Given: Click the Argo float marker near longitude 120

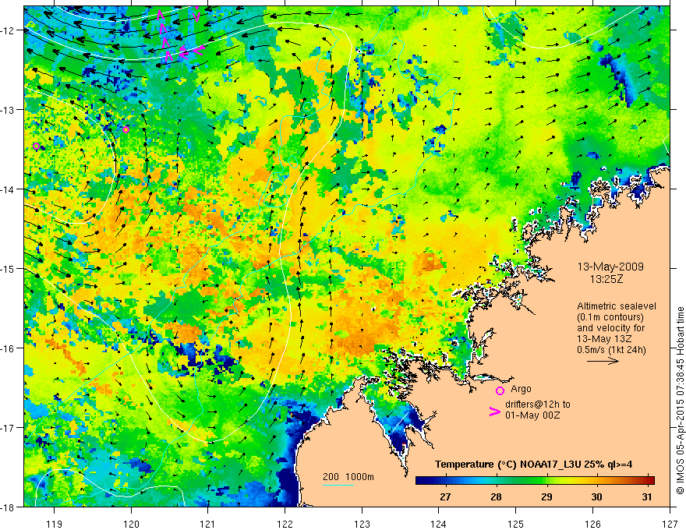Looking at the screenshot, I should coord(126,129).
